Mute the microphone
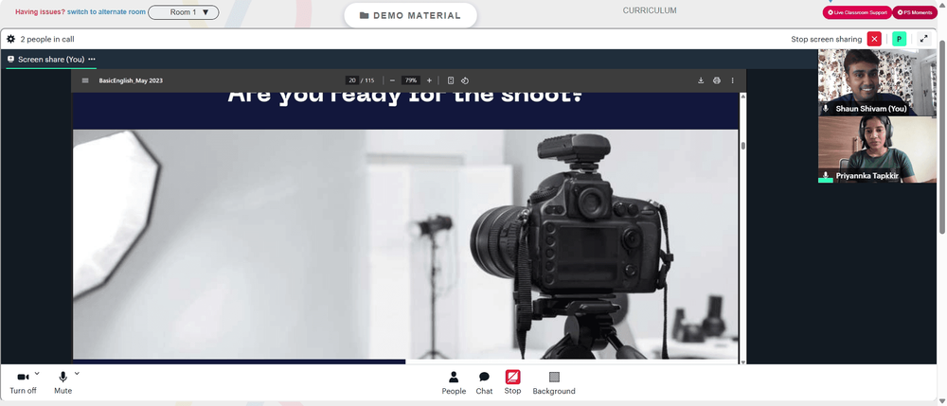Screen dimensions: 947x406 tap(63, 383)
